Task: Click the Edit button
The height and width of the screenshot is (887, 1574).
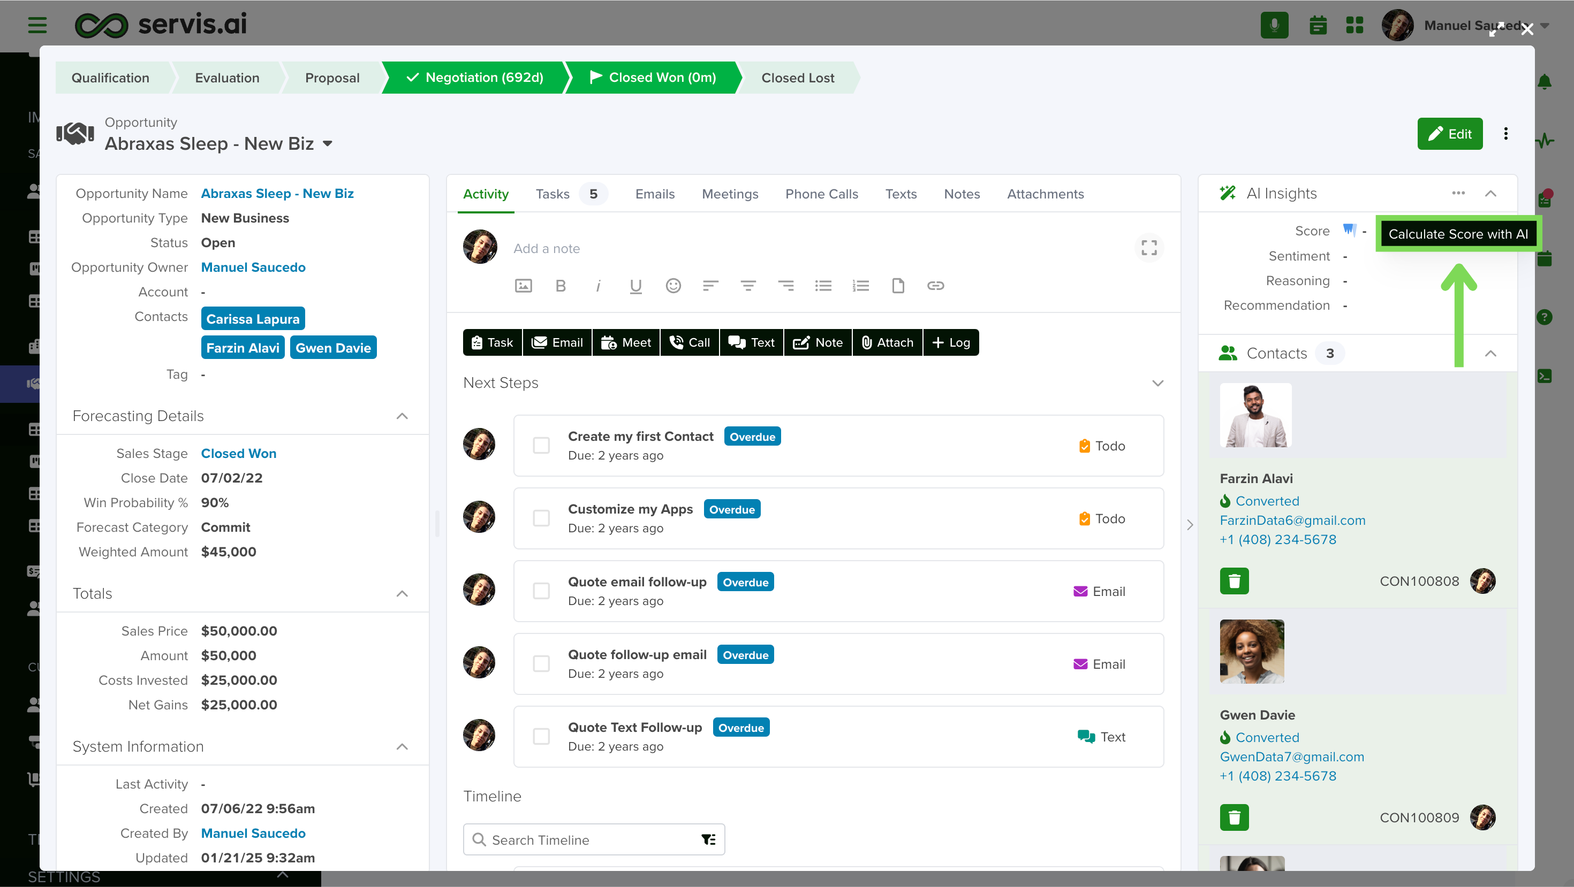Action: coord(1449,134)
